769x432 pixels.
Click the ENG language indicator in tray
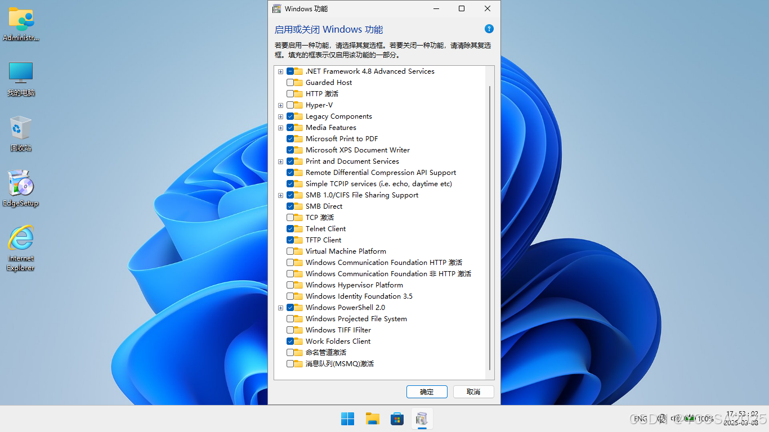point(640,418)
